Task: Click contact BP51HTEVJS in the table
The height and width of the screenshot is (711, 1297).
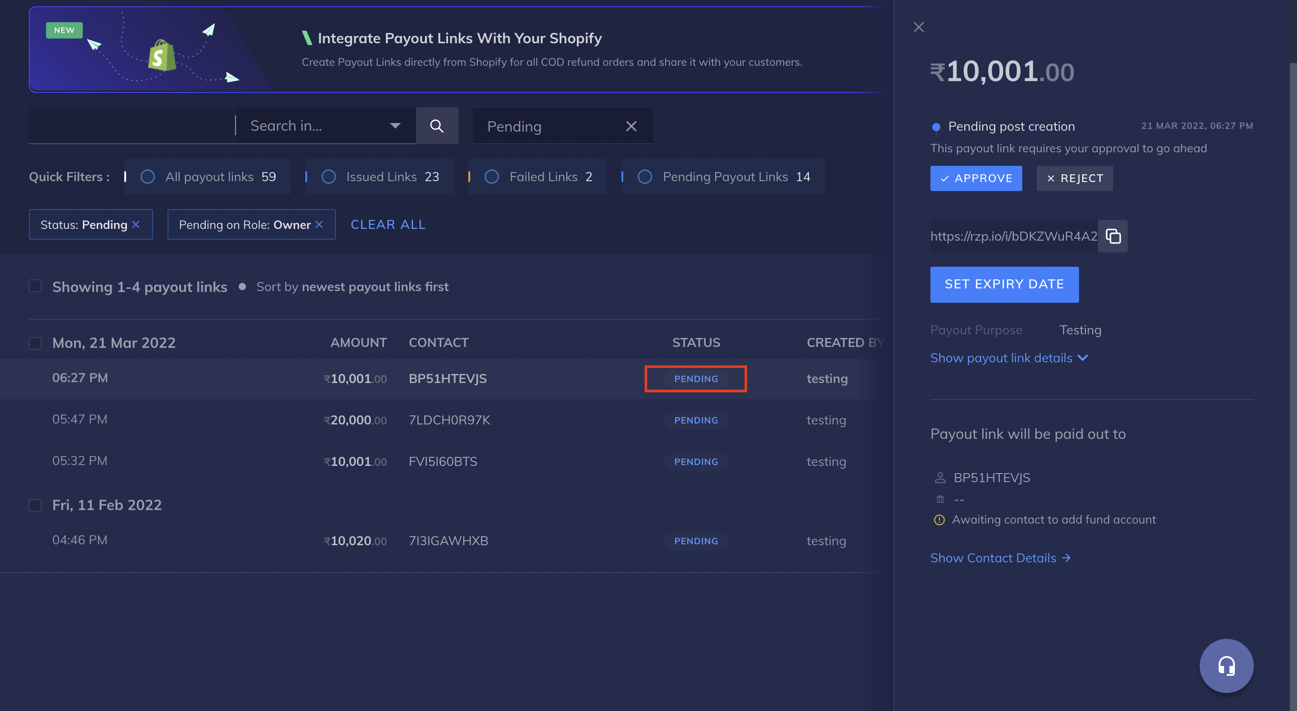Action: point(448,379)
